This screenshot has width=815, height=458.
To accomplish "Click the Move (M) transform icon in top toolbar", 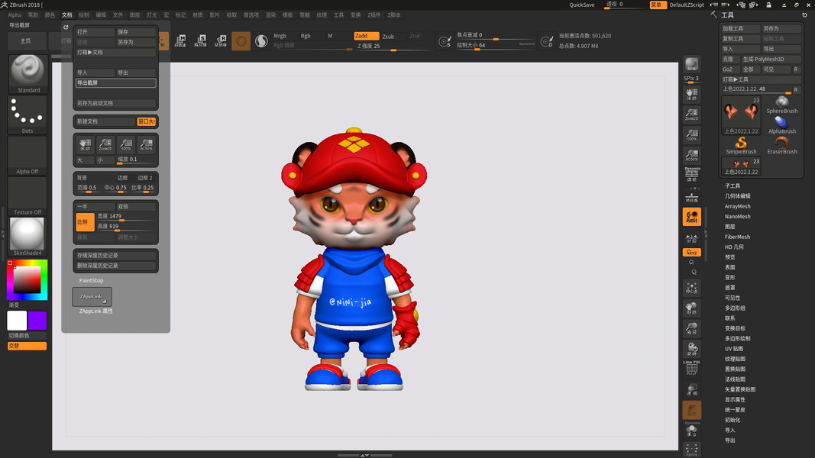I will (x=180, y=40).
